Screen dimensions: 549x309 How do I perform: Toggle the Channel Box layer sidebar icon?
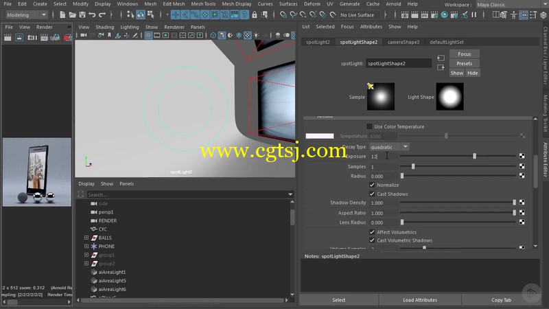pyautogui.click(x=544, y=15)
